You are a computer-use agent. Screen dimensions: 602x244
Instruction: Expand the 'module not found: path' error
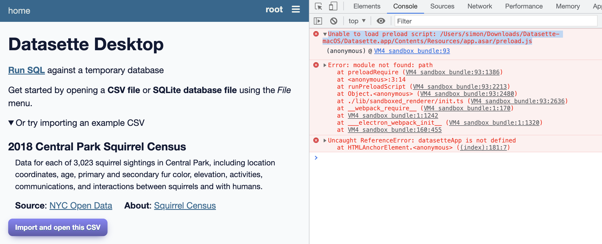click(325, 65)
